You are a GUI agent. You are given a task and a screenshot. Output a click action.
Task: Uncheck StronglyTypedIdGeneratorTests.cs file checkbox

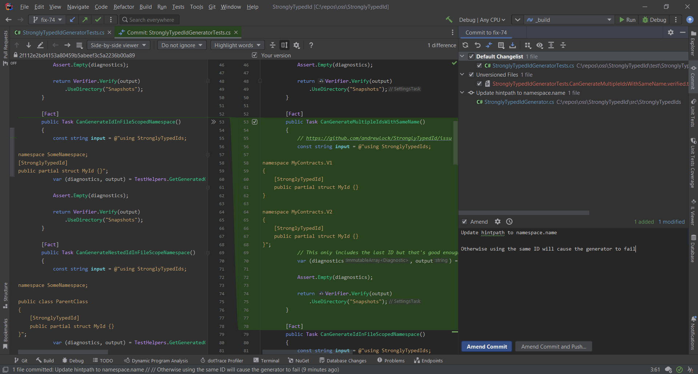479,65
